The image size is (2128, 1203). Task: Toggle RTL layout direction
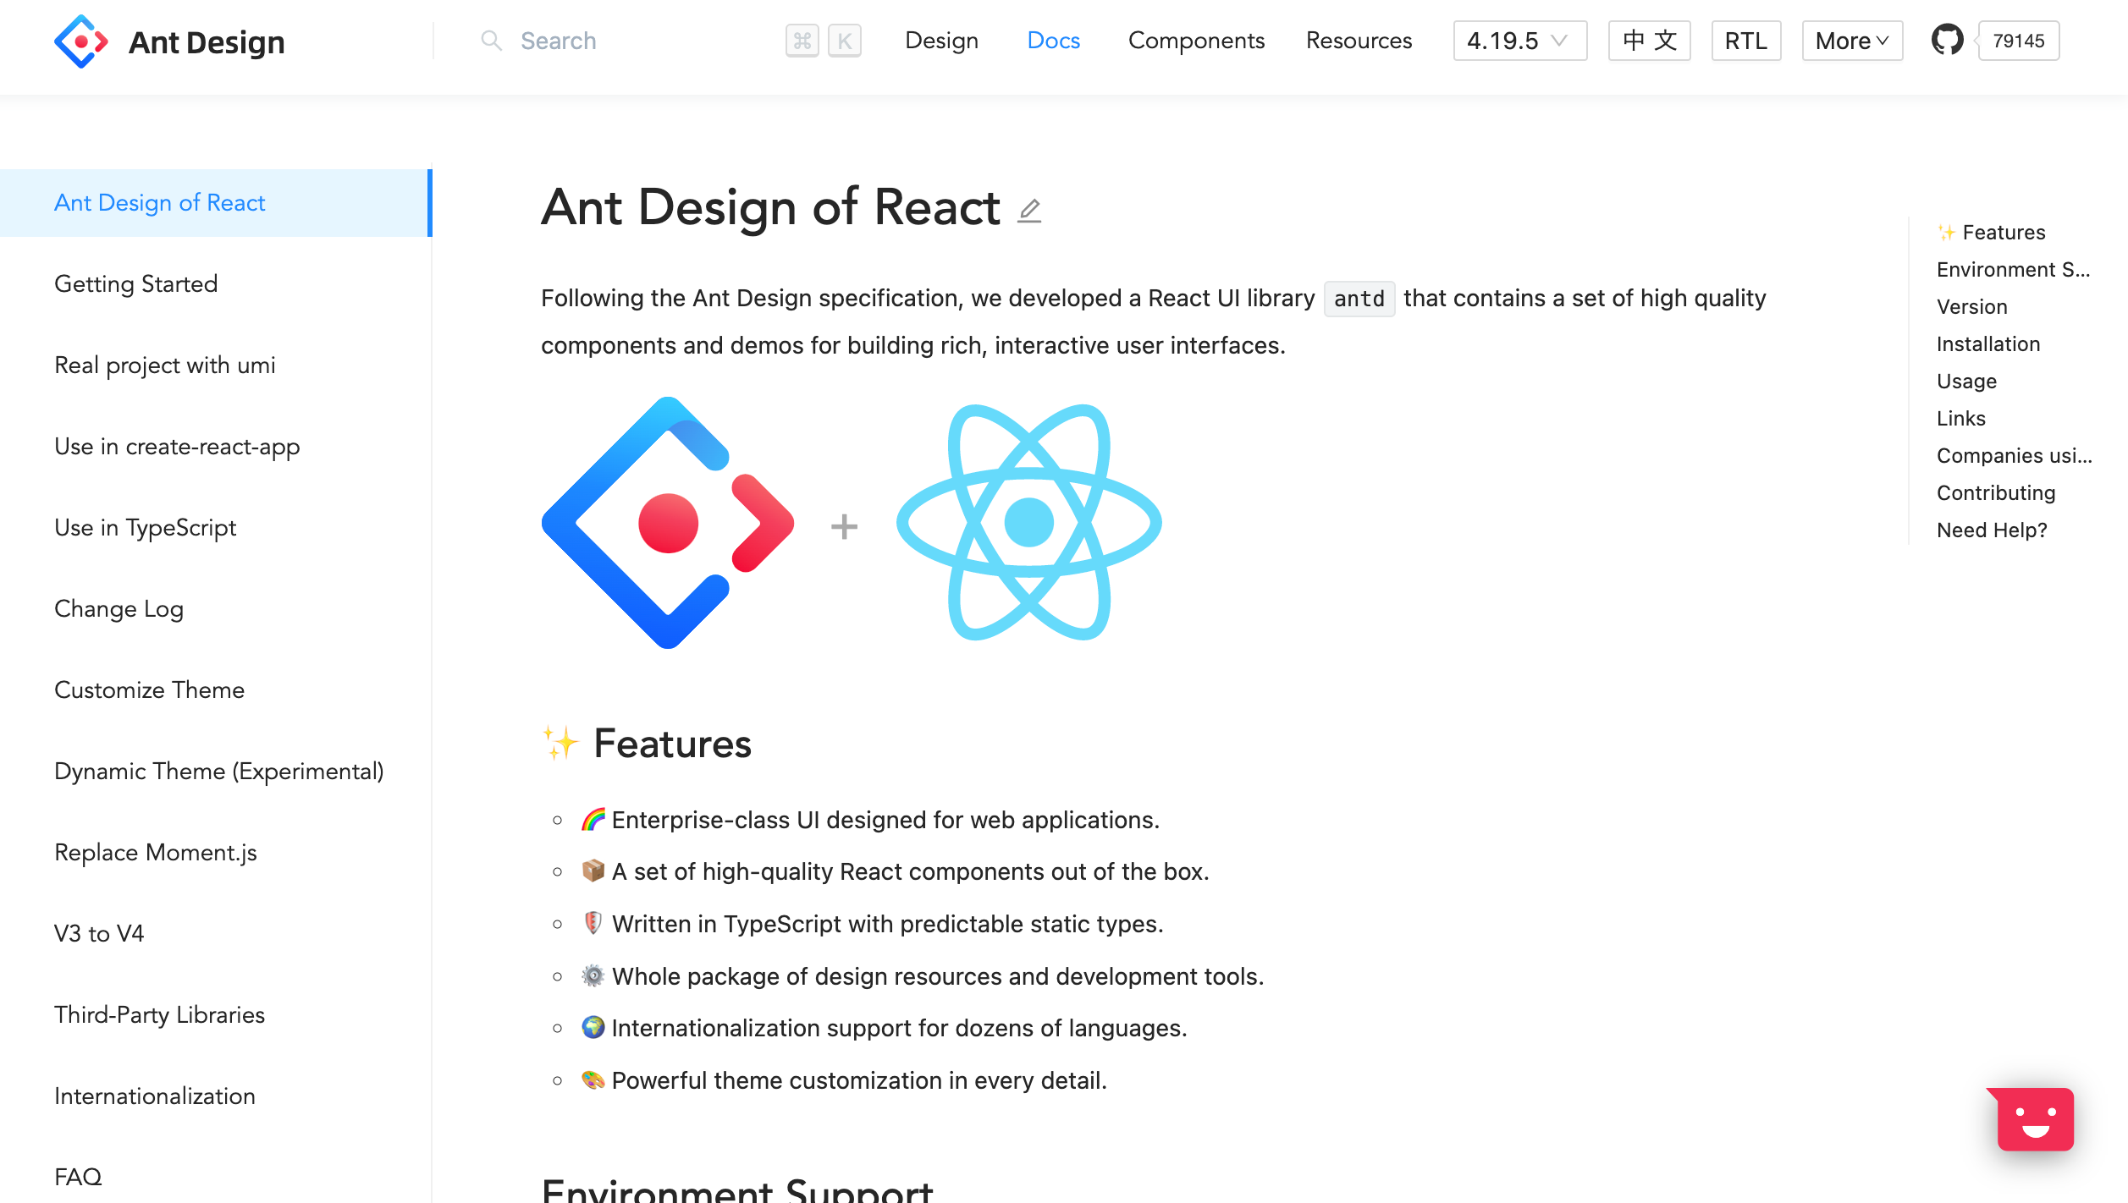coord(1745,41)
